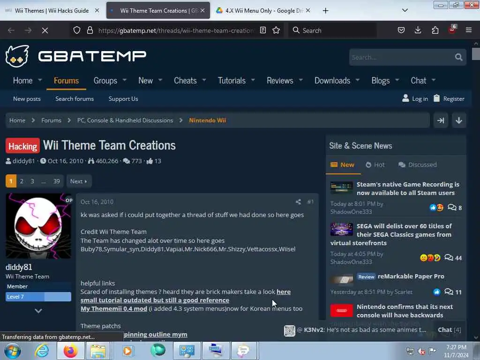Open the list all tabs chevron
The width and height of the screenshot is (480, 360).
405,10
